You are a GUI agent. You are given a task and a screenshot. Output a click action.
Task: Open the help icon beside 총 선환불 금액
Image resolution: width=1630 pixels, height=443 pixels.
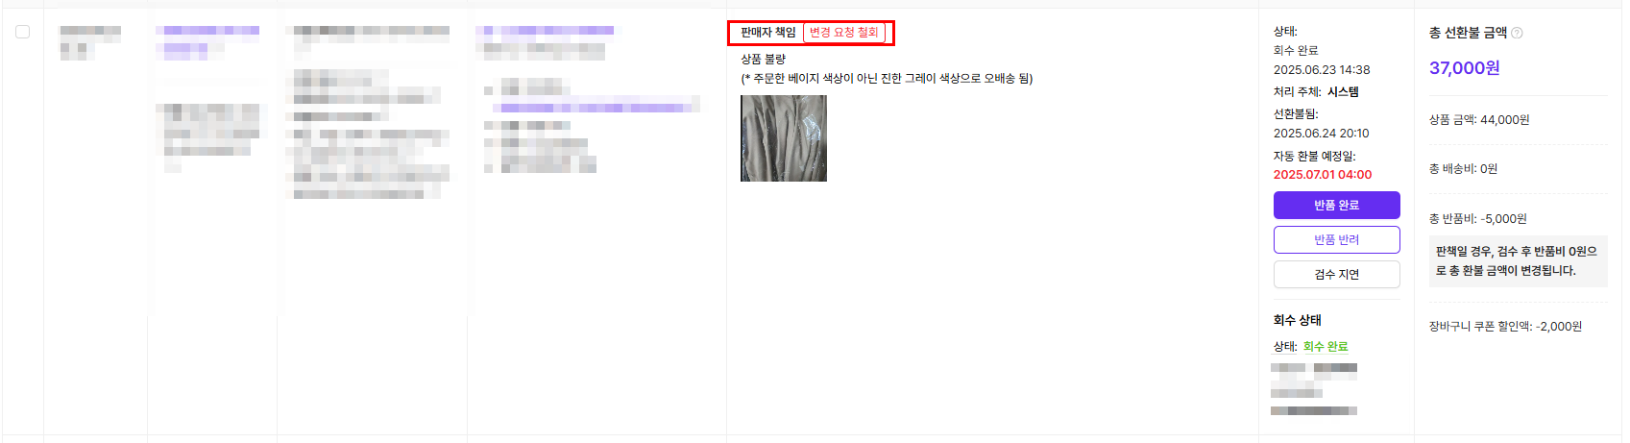click(x=1517, y=33)
